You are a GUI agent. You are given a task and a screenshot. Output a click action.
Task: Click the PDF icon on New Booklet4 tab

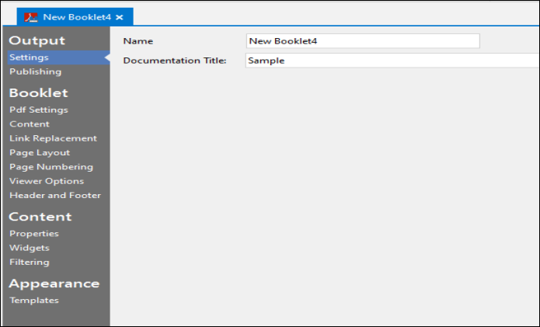pos(31,16)
